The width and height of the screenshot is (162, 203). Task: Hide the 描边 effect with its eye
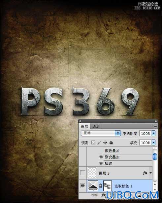pyautogui.click(x=101, y=163)
